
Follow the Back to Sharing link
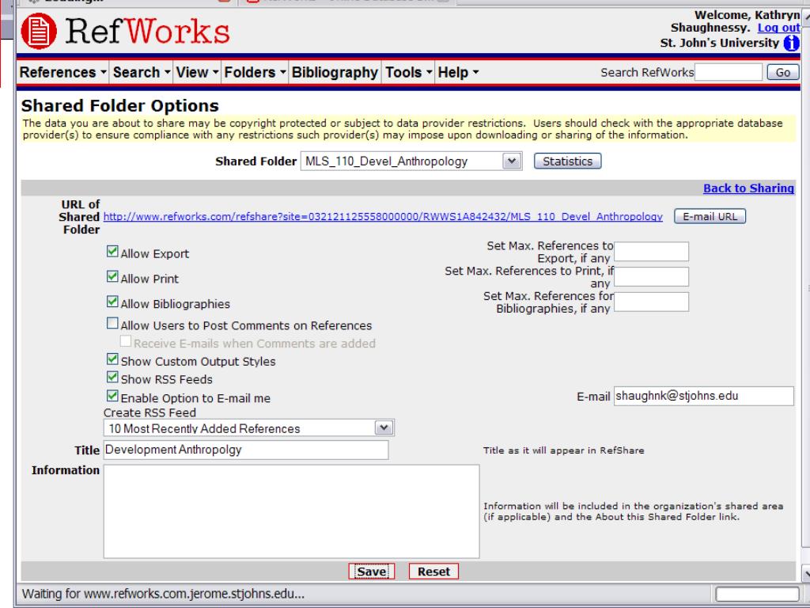748,188
